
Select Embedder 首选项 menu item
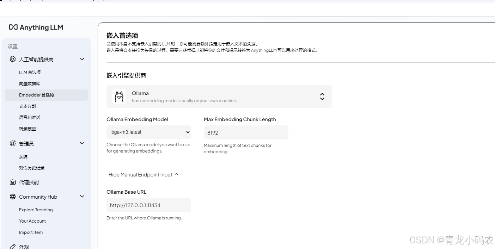46,95
